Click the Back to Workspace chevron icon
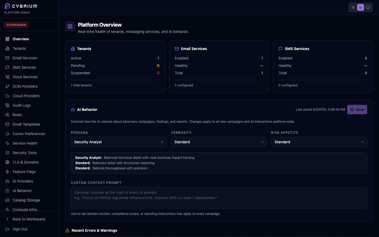This screenshot has width=379, height=237. click(x=7, y=219)
